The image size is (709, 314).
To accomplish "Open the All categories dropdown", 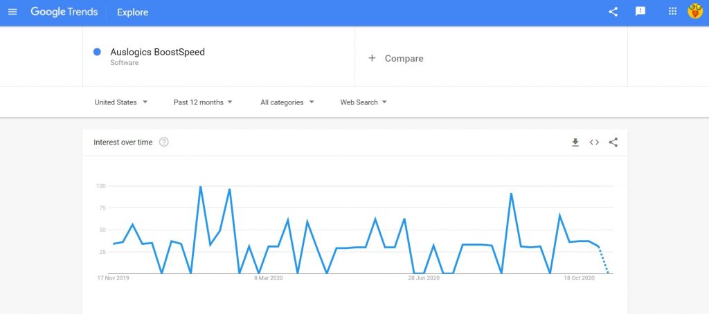I will point(287,102).
